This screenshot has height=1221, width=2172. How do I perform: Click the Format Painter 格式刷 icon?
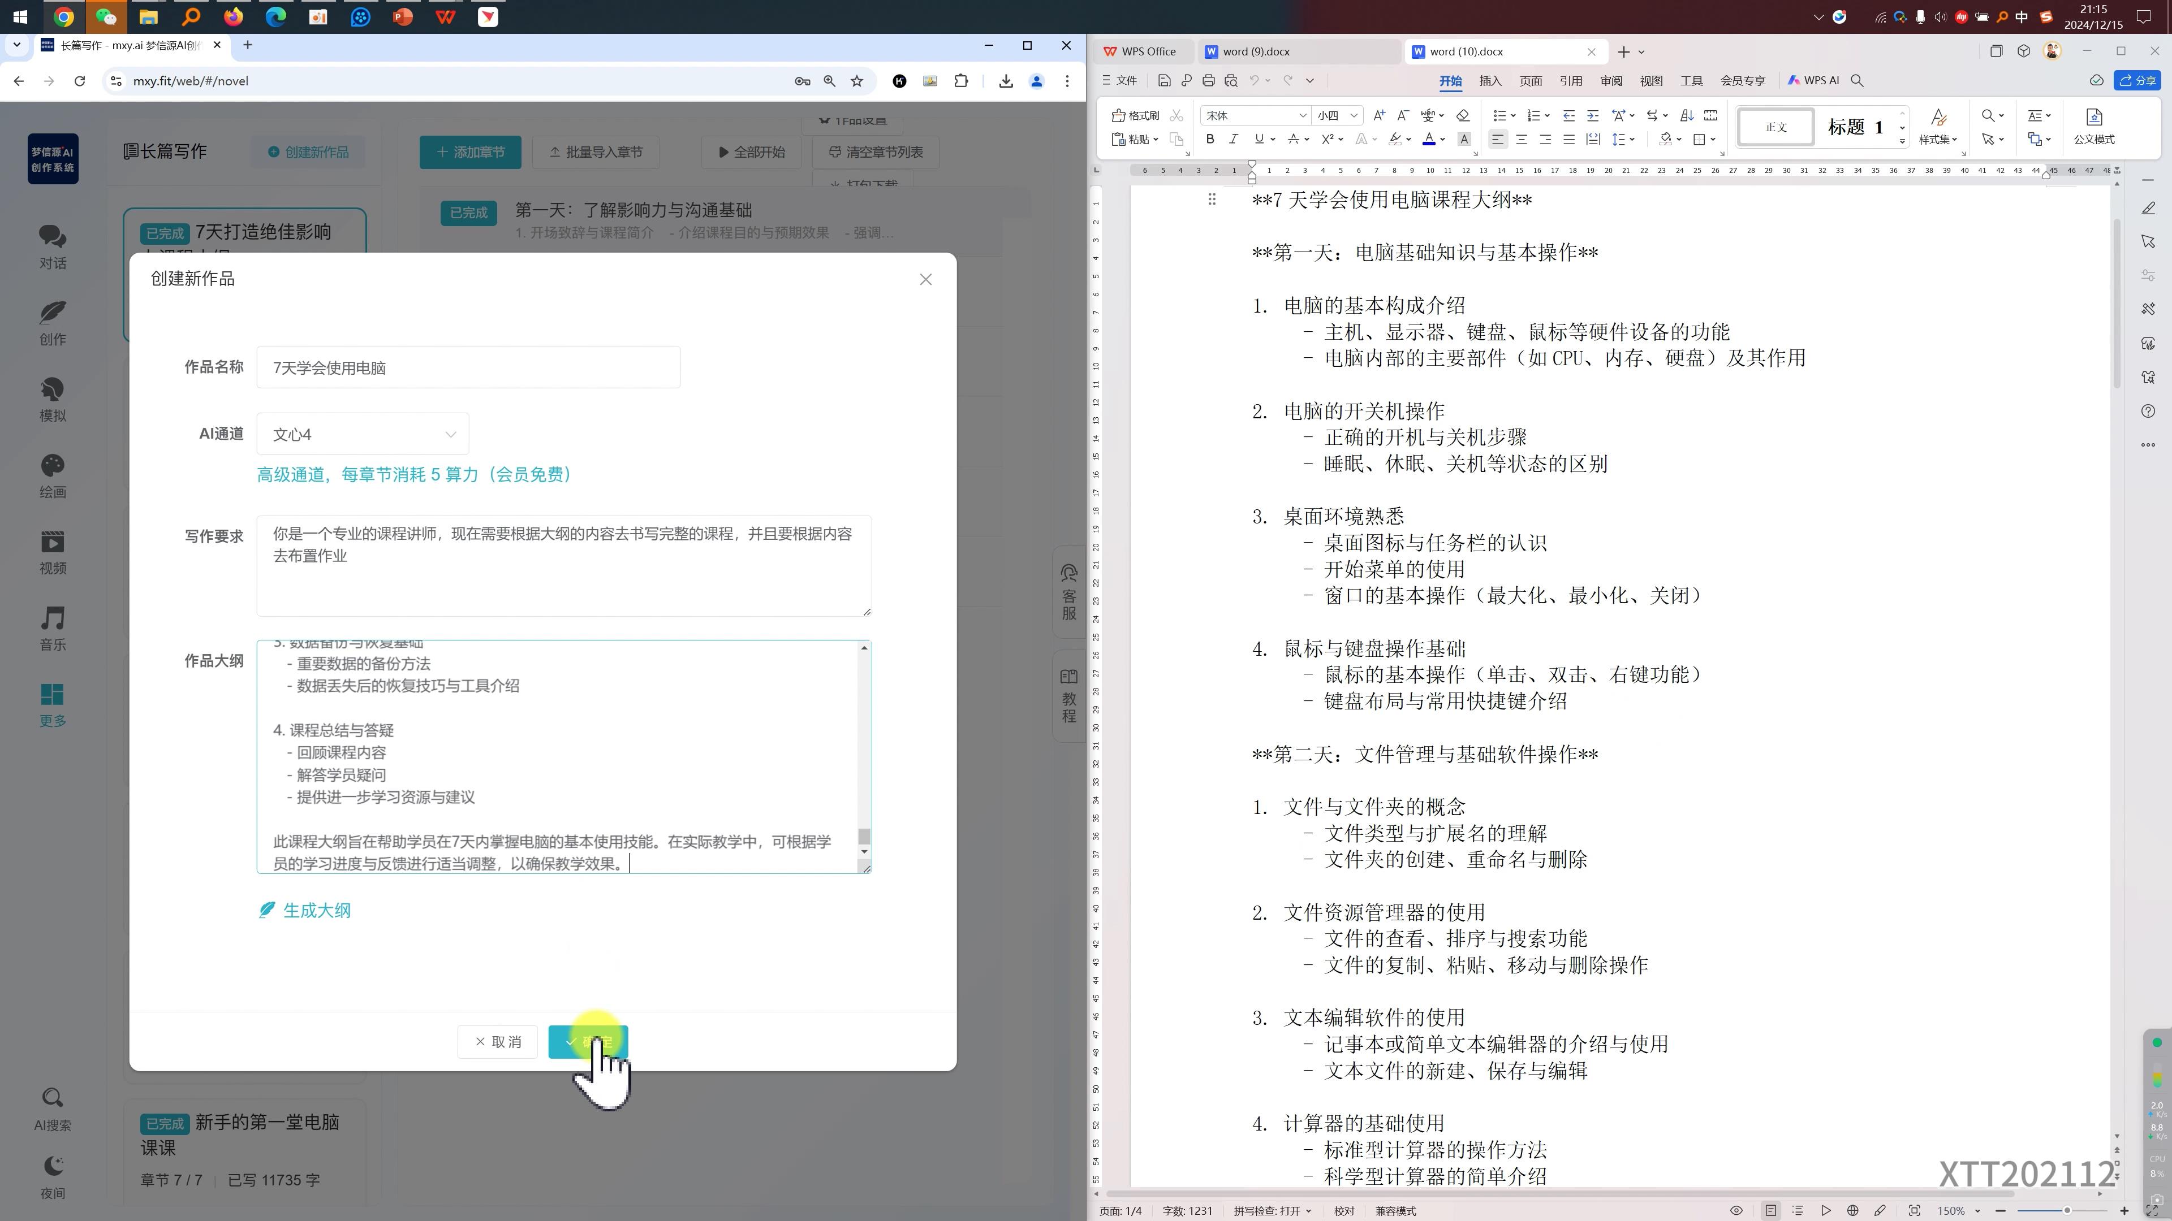1135,115
